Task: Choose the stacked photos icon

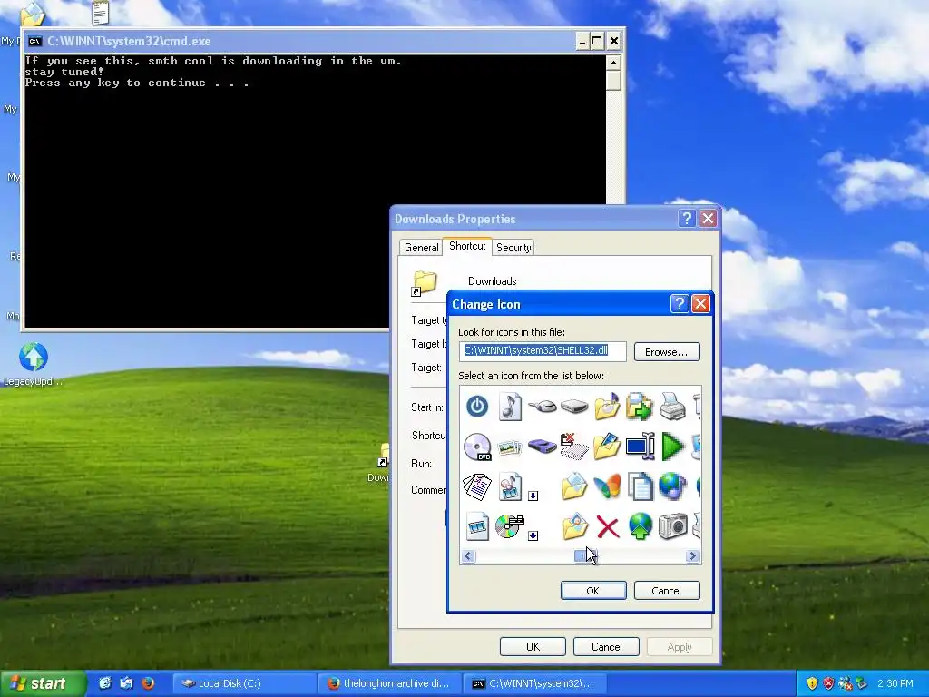Action: (510, 447)
